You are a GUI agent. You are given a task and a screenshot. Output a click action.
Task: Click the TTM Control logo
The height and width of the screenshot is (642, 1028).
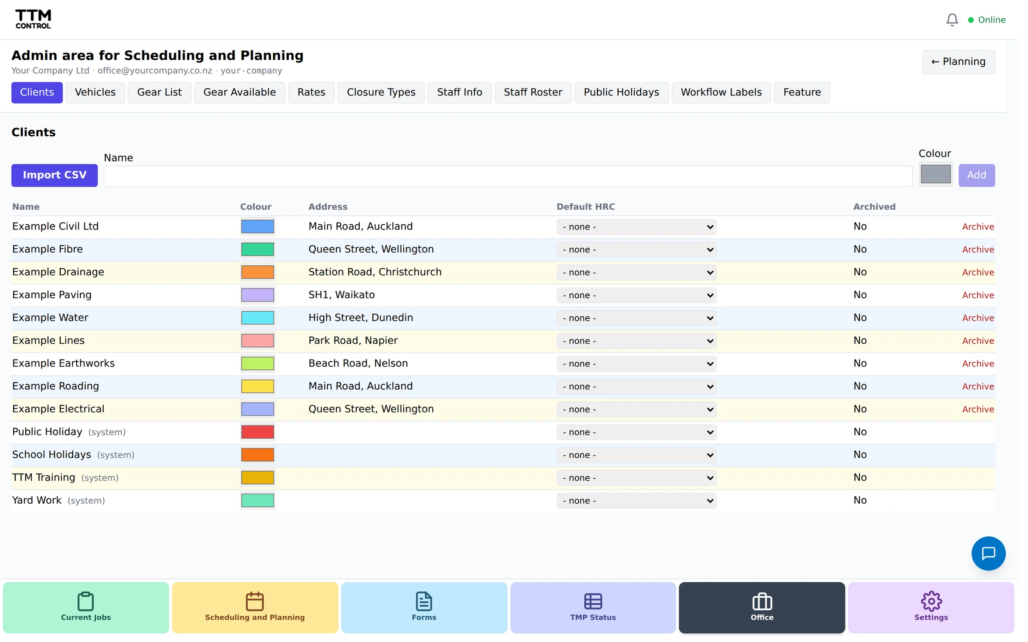pyautogui.click(x=33, y=19)
